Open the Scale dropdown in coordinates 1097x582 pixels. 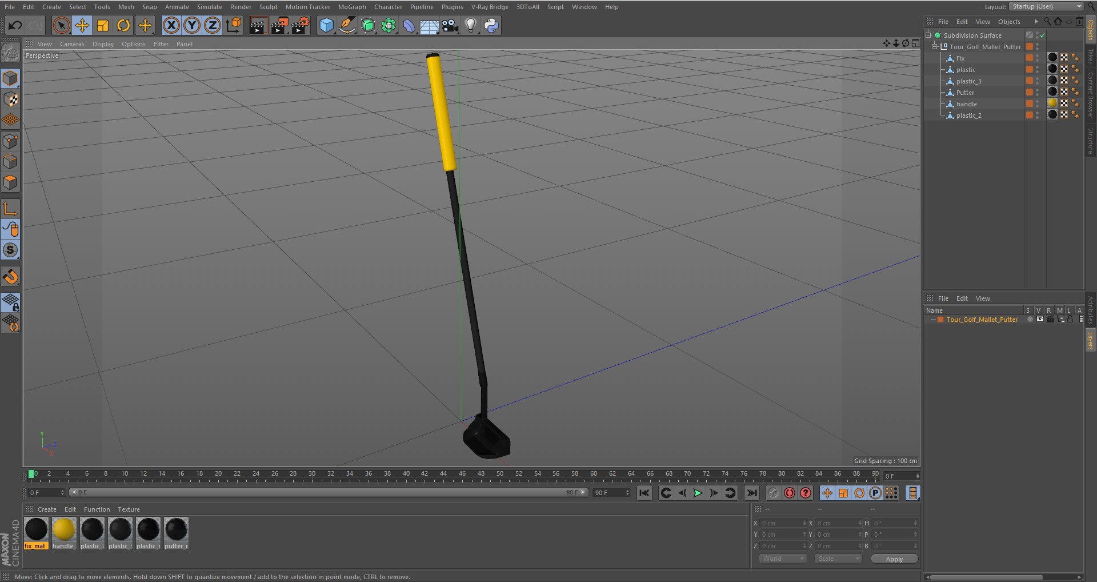click(x=838, y=559)
